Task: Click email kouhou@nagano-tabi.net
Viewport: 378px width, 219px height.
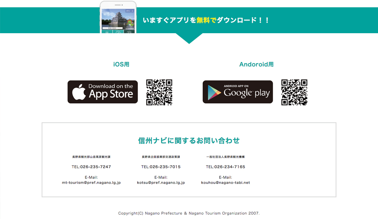Action: click(226, 182)
